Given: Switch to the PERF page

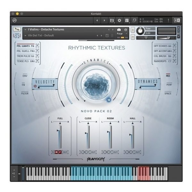Looking at the screenshot, I should coord(169,84).
